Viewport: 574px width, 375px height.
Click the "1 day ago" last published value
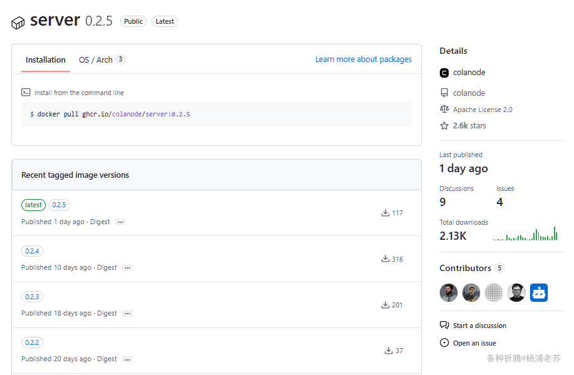[x=464, y=168]
